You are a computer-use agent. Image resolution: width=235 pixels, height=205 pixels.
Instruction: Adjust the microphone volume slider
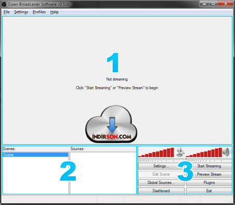(x=161, y=160)
